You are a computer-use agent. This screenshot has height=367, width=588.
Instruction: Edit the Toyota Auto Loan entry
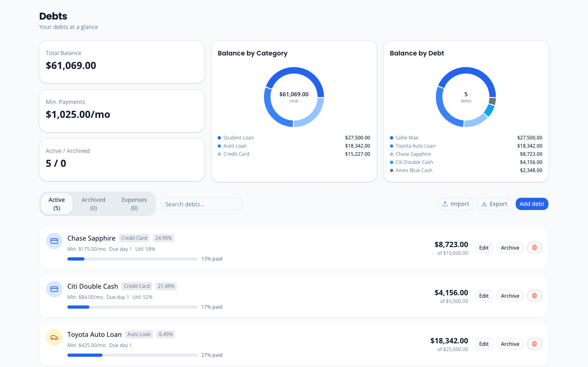click(483, 344)
